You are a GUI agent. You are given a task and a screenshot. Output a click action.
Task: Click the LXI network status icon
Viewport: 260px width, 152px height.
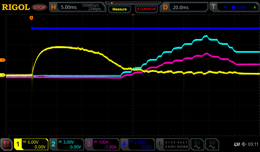click(237, 144)
